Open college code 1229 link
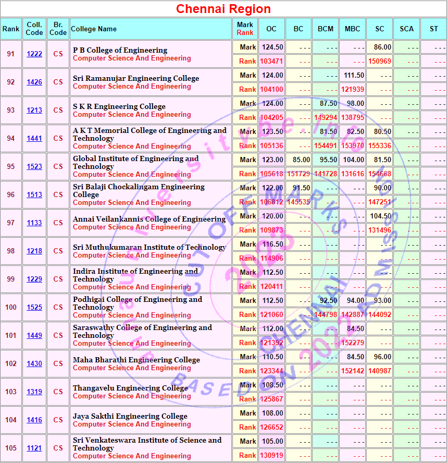 [34, 279]
